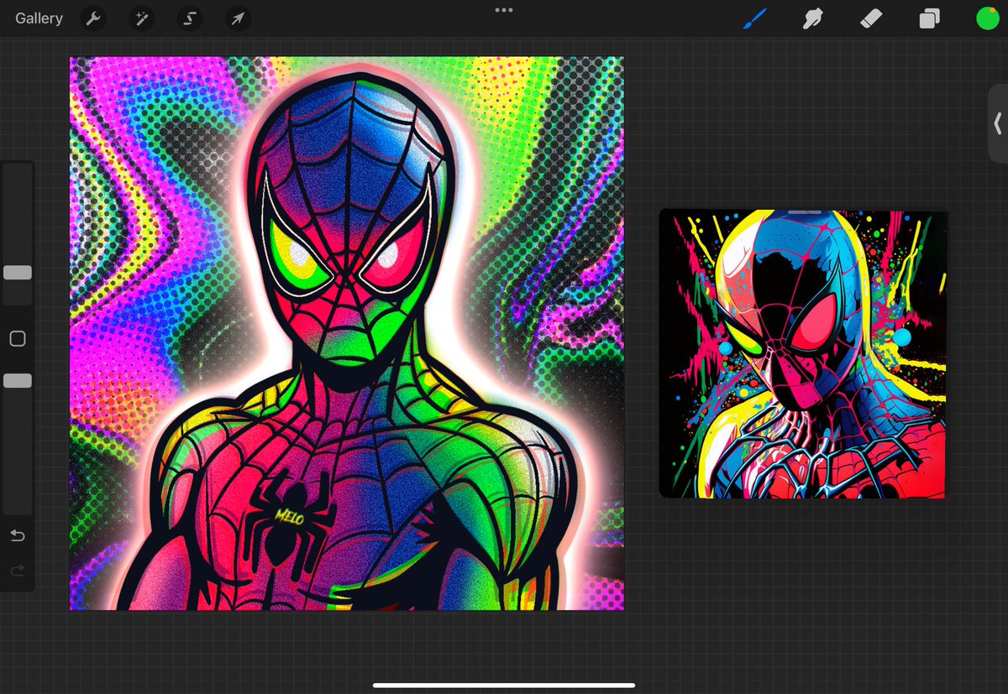Image resolution: width=1008 pixels, height=694 pixels.
Task: Open the Adjustments magic wand menu
Action: (141, 18)
